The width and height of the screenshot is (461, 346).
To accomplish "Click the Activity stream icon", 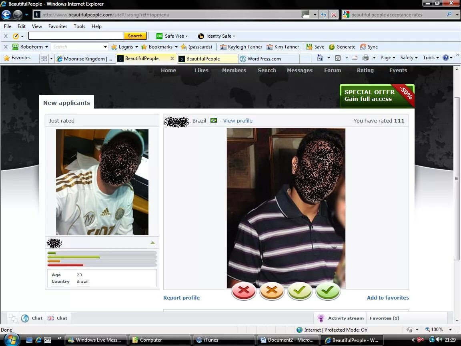I will click(321, 318).
